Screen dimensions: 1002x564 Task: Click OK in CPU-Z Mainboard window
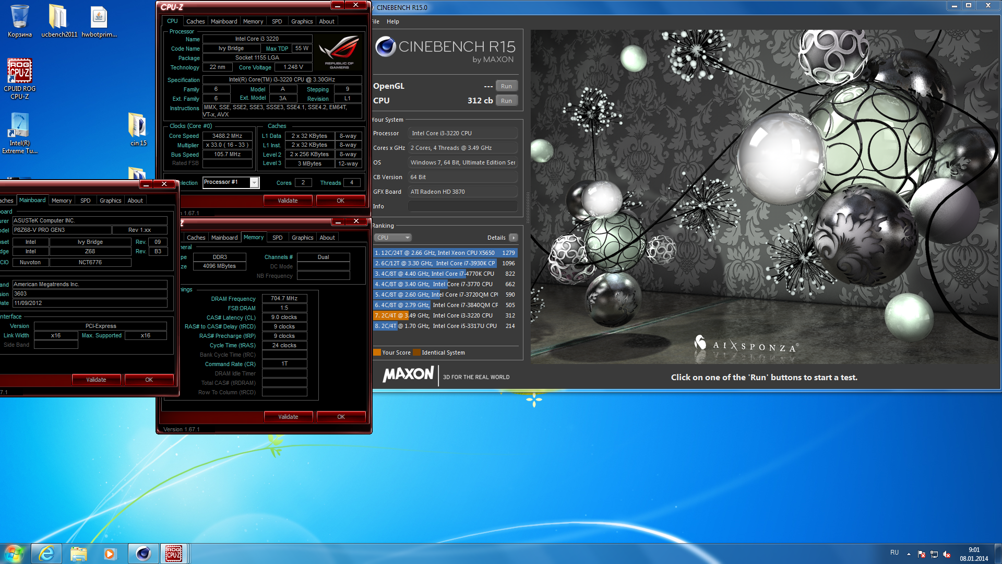tap(149, 380)
